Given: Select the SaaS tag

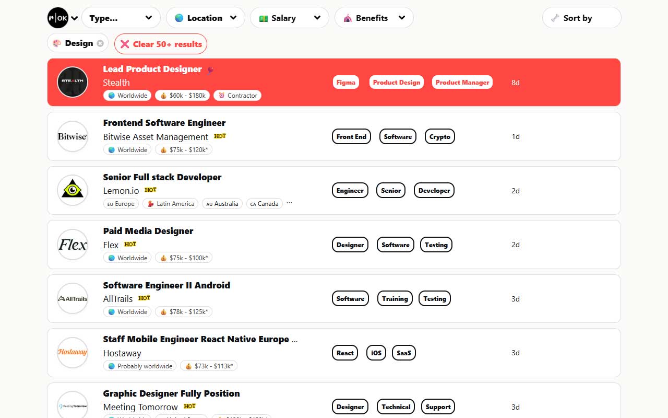Looking at the screenshot, I should click(404, 353).
